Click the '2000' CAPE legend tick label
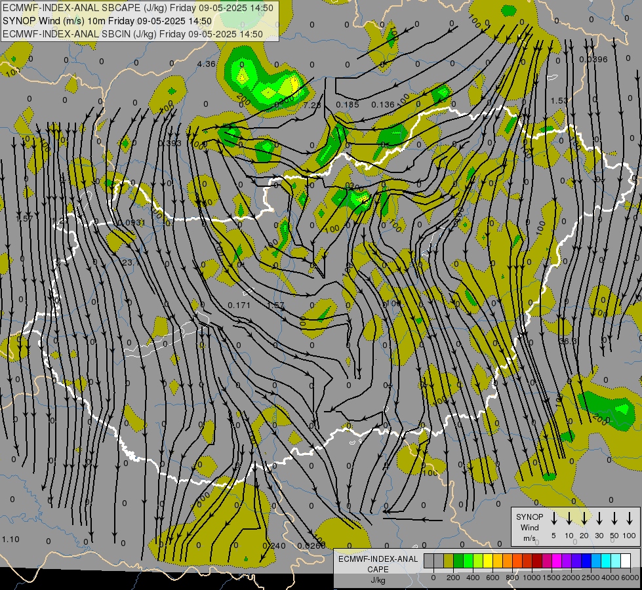 pyautogui.click(x=571, y=578)
